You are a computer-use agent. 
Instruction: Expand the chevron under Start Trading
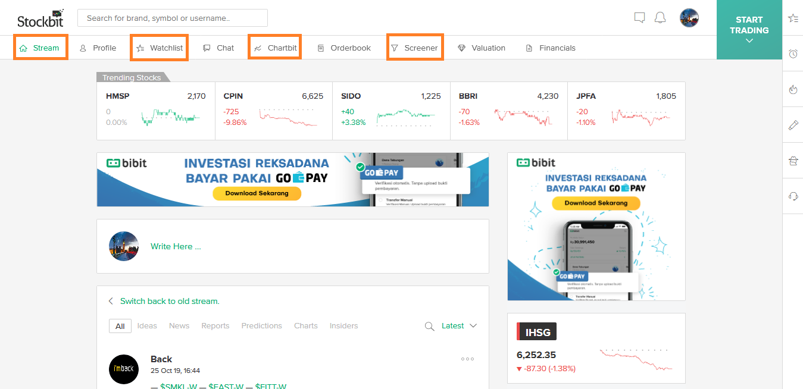tap(749, 41)
